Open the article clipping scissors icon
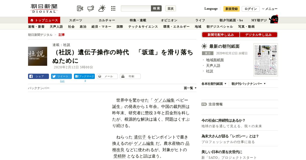 (x=80, y=8)
